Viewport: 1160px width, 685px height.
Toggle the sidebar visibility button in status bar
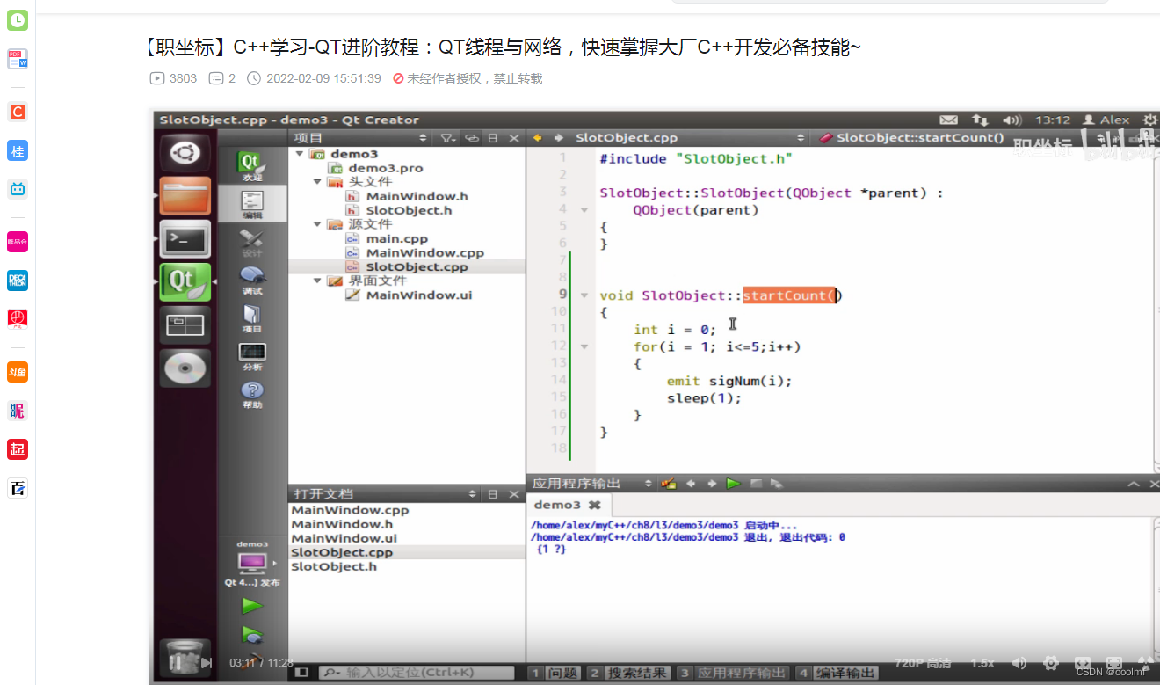tap(302, 672)
